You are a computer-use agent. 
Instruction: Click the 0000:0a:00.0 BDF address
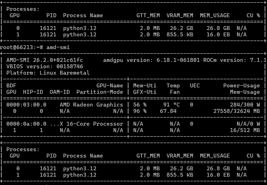[26, 124]
